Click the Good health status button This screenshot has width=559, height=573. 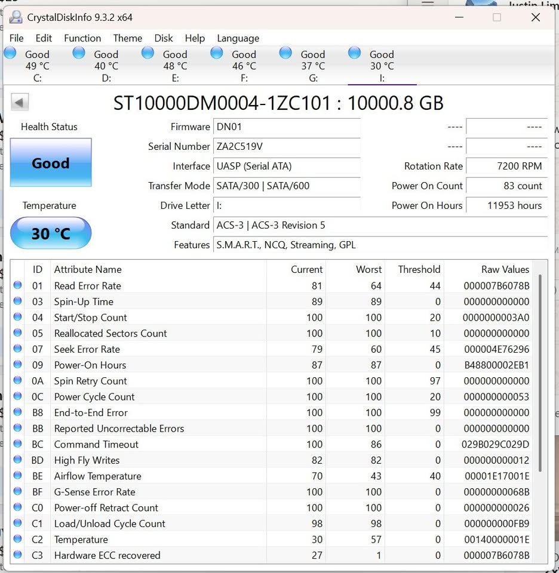pyautogui.click(x=51, y=162)
